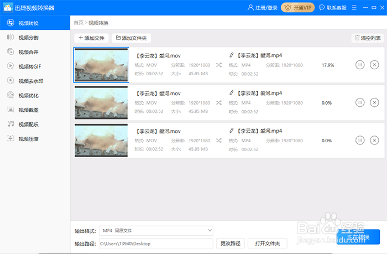
Task: Click the 正在转换 button
Action: coord(358,237)
